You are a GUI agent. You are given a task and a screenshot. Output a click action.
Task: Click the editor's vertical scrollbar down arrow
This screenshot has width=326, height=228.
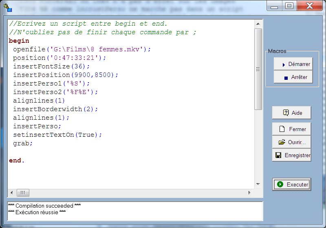[258, 185]
